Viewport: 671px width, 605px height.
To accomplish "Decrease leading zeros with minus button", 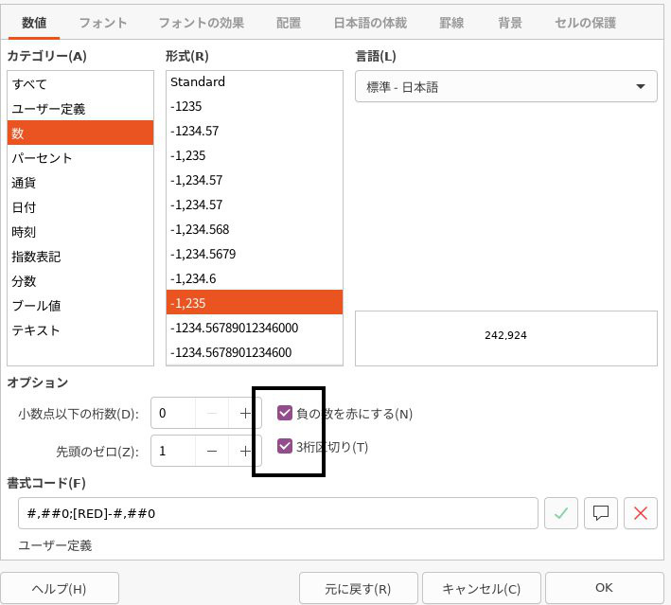I will pyautogui.click(x=212, y=451).
